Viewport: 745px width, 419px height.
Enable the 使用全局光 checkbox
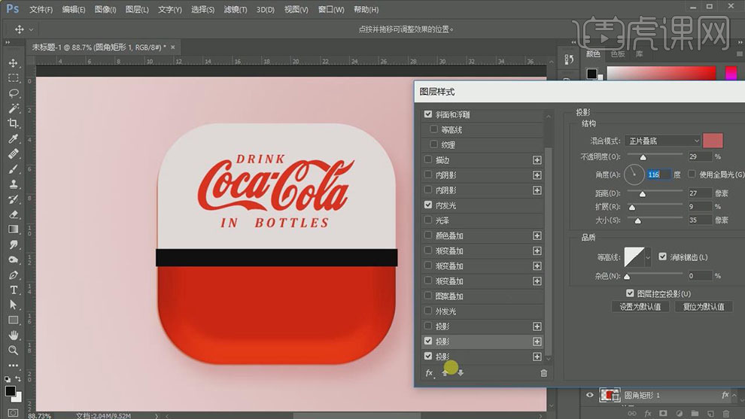click(693, 175)
